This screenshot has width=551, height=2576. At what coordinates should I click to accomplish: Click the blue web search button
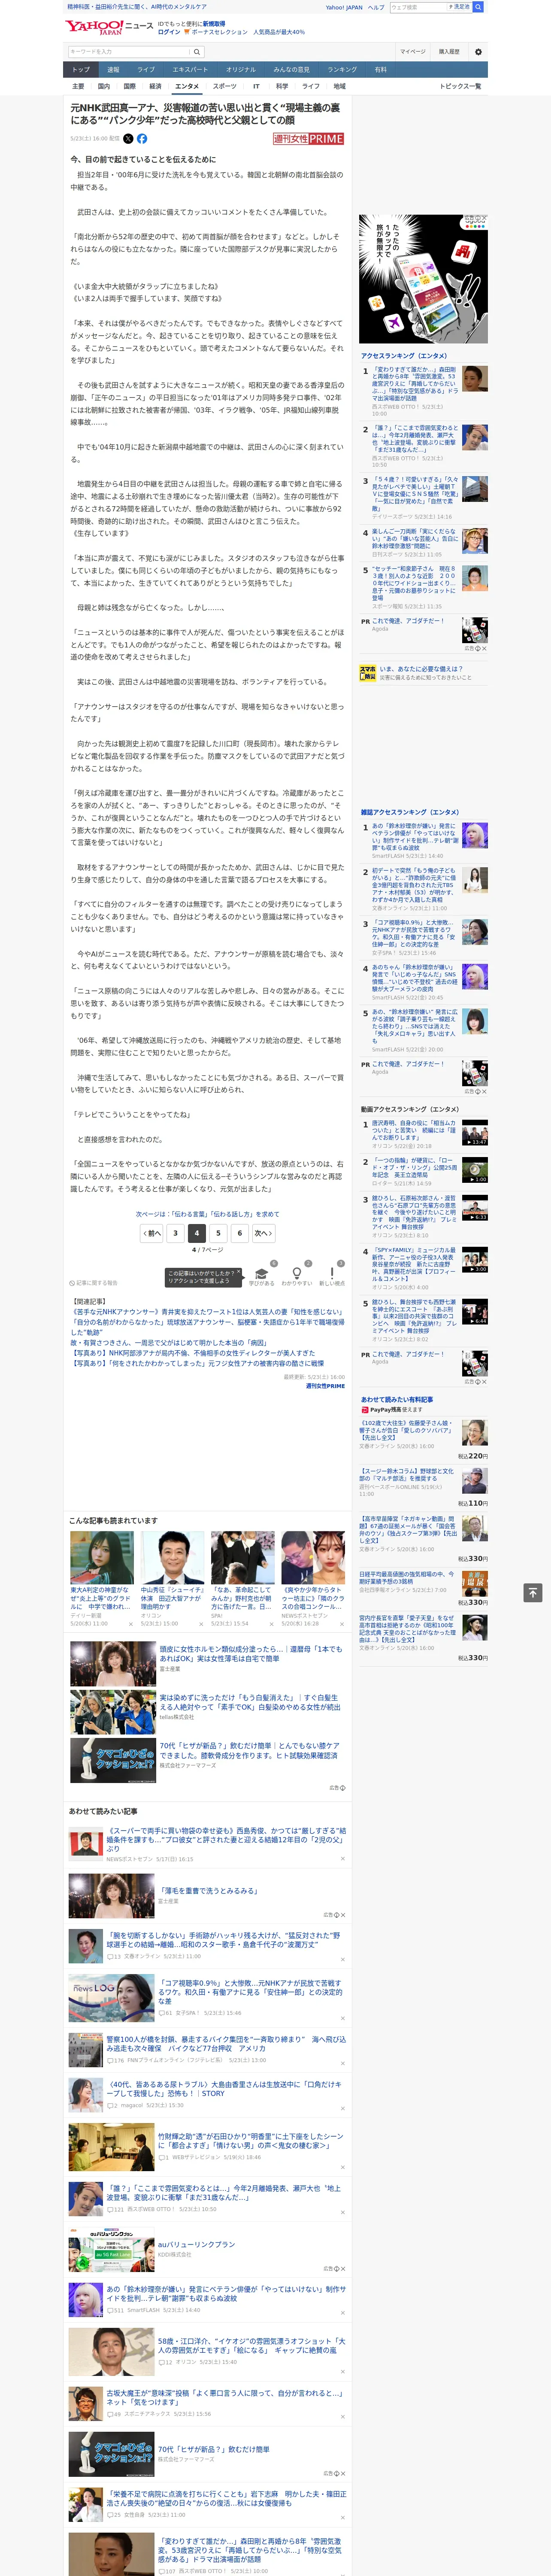(x=478, y=7)
